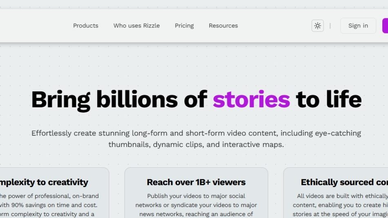Open the Resources dropdown

tap(223, 25)
